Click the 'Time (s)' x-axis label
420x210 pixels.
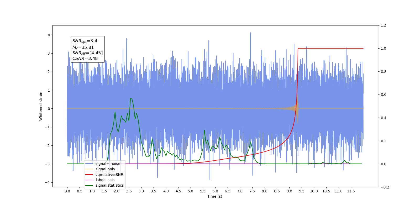point(215,196)
